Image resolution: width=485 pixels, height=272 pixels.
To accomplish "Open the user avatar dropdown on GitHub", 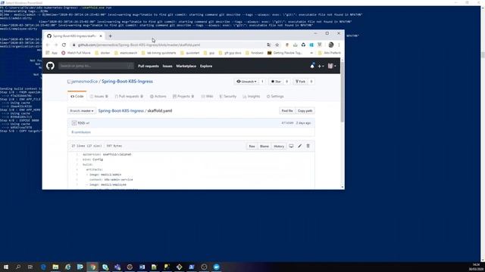I will click(332, 66).
